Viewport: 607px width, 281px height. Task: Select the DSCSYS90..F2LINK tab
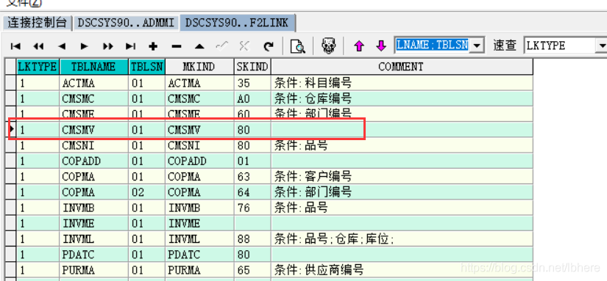tap(237, 23)
